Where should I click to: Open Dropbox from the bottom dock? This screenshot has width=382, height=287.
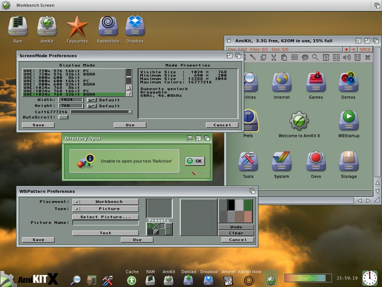(208, 280)
